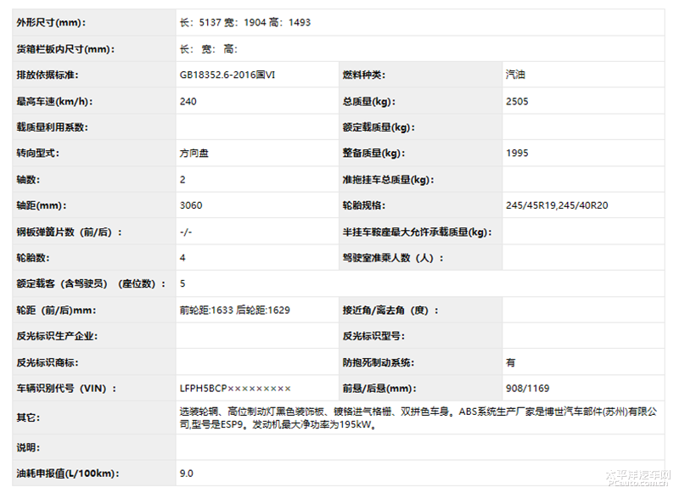Click the 轴距(mm) label
The image size is (679, 493).
[42, 205]
